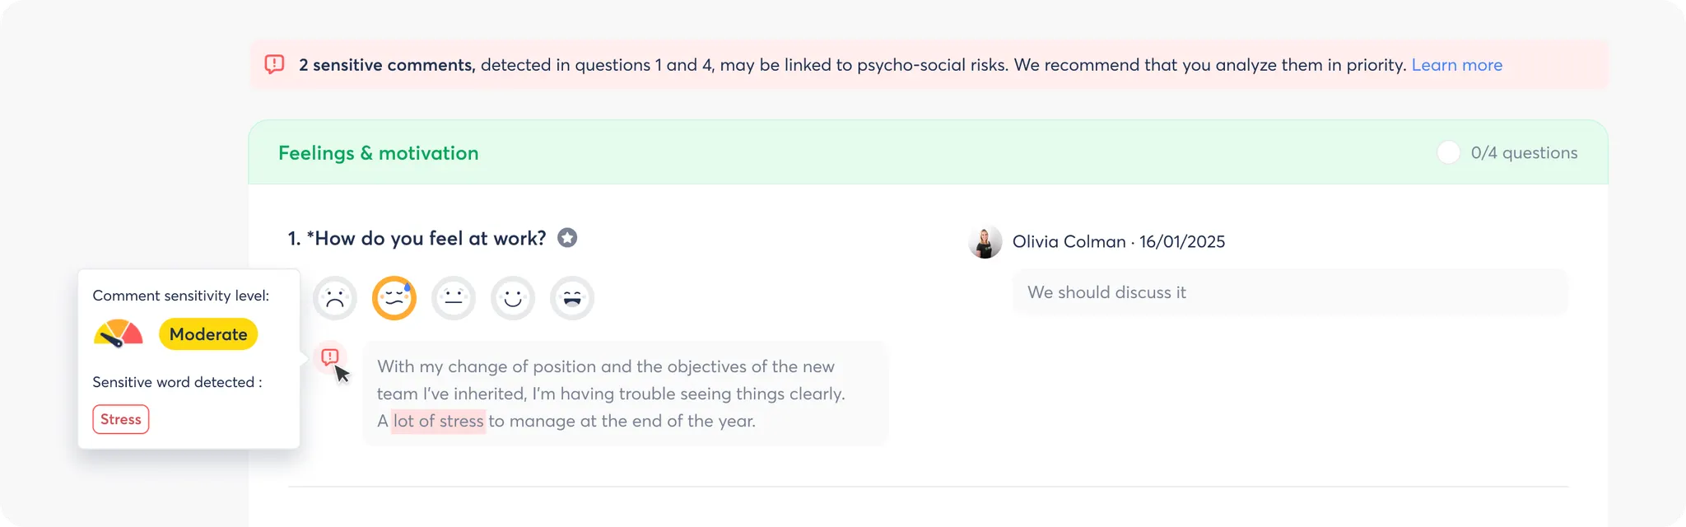Open the Learn more link
This screenshot has width=1686, height=527.
coord(1456,65)
